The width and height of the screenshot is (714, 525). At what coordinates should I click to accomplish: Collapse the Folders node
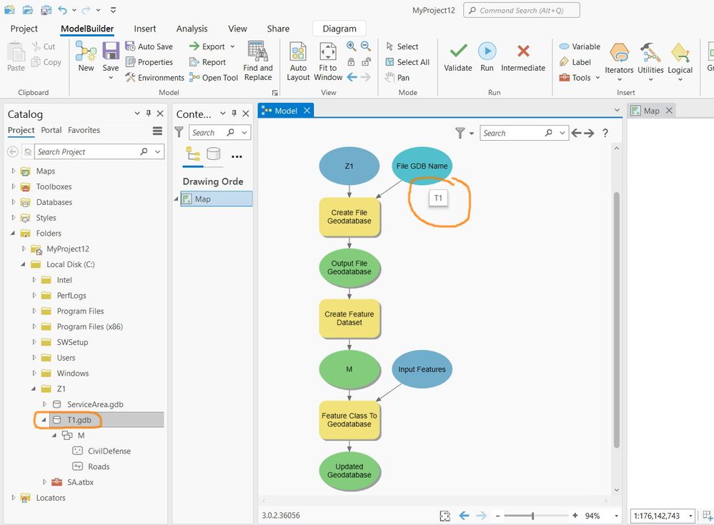pos(13,234)
